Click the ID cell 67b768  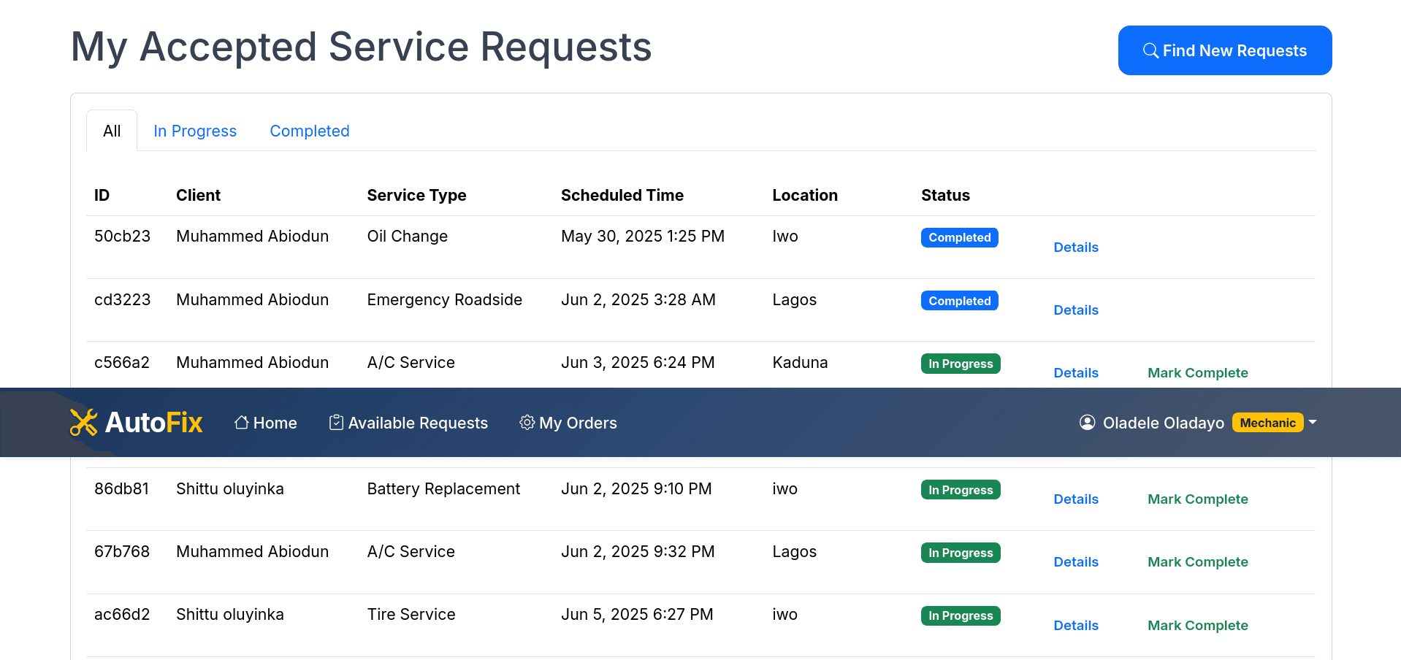pyautogui.click(x=122, y=552)
